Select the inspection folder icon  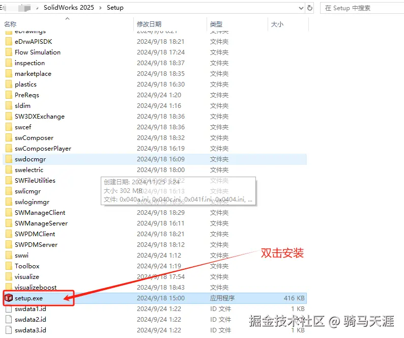(x=9, y=63)
